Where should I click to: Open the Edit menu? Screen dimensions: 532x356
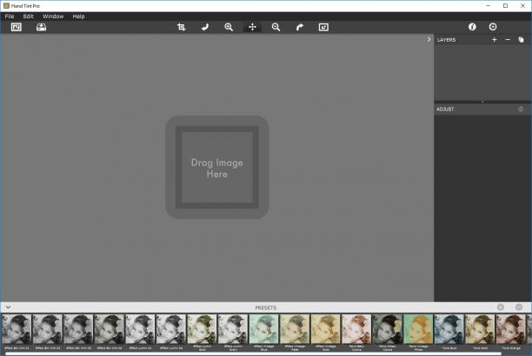pyautogui.click(x=28, y=16)
